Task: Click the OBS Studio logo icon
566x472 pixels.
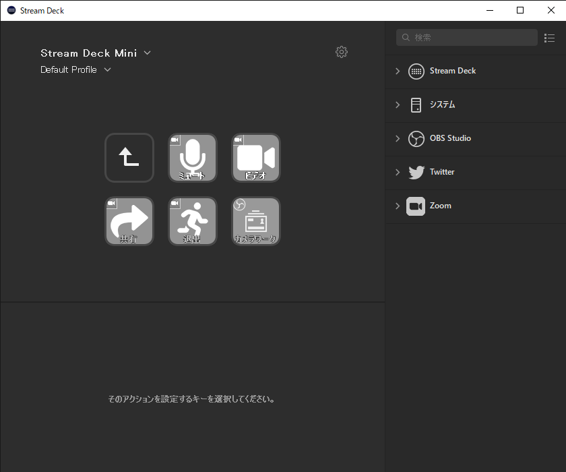Action: 416,139
